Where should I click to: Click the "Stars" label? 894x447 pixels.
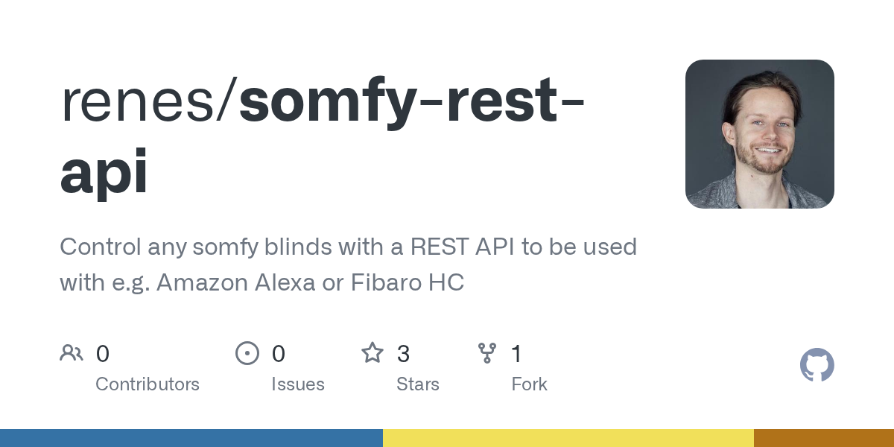418,384
